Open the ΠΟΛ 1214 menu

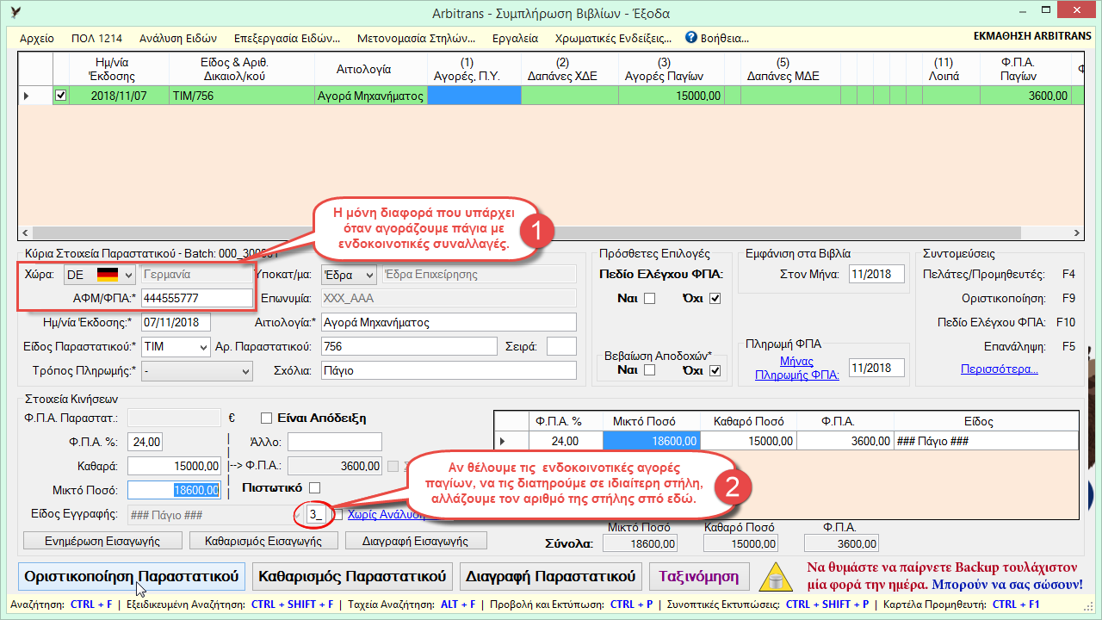[96, 38]
